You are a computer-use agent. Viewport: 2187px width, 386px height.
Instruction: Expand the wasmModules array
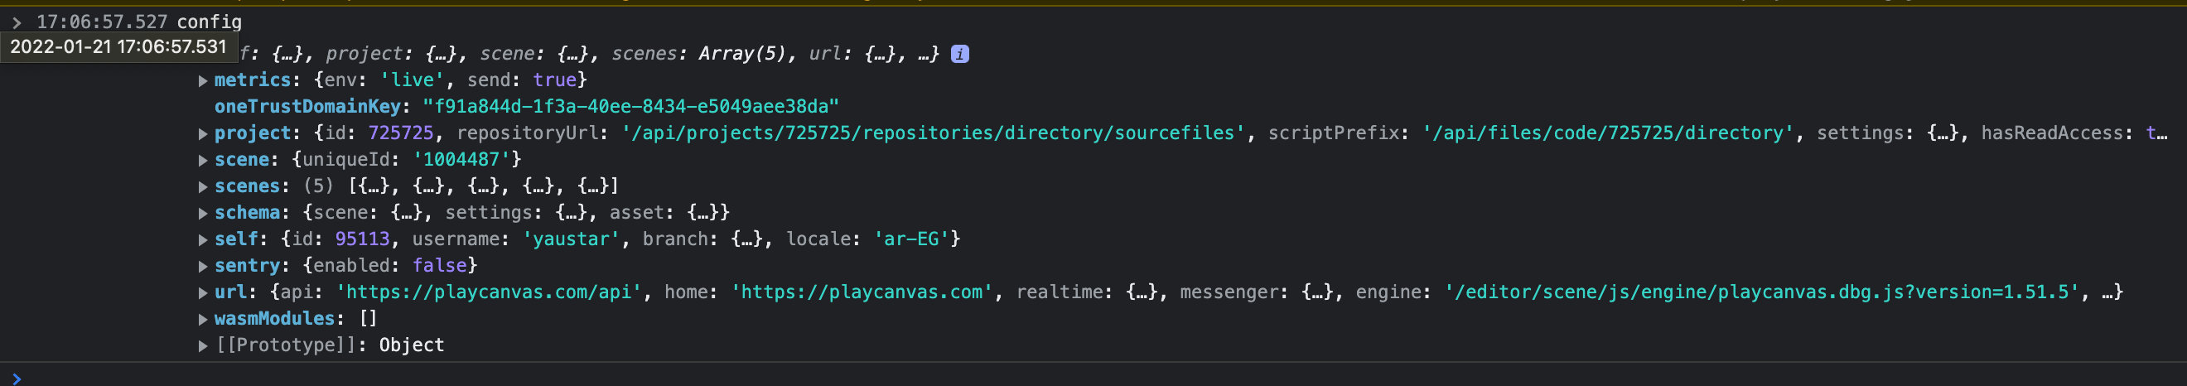click(203, 319)
